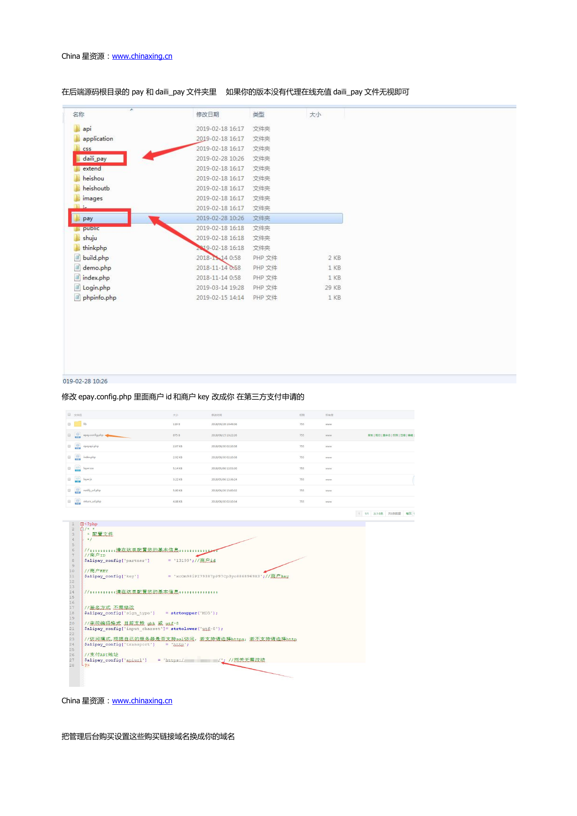
Task: Tick the checkbox for layer.css
Action: (x=69, y=468)
